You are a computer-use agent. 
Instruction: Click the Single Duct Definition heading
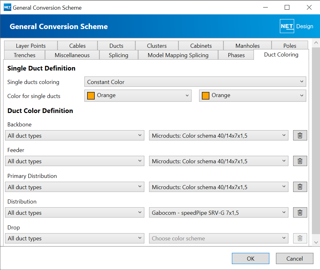(42, 68)
